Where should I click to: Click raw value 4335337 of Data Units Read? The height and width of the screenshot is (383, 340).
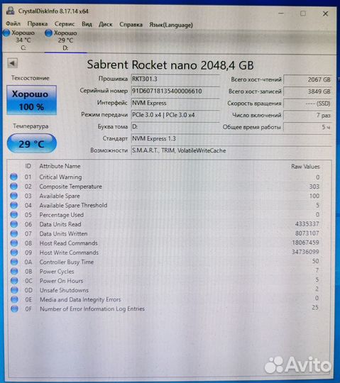tap(307, 224)
